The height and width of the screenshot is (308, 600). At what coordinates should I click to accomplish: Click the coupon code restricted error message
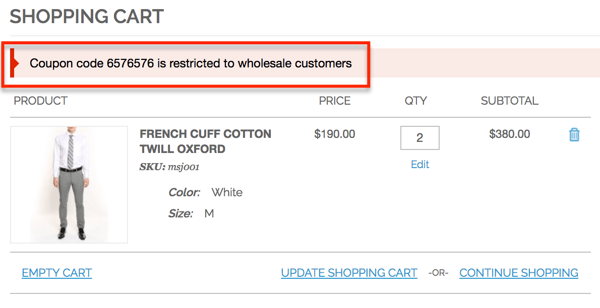click(191, 63)
